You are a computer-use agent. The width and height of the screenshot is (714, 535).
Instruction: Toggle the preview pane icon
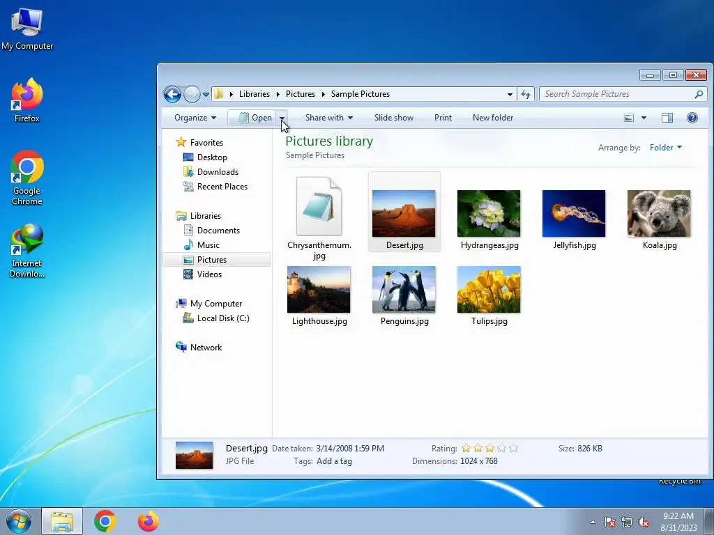tap(667, 118)
